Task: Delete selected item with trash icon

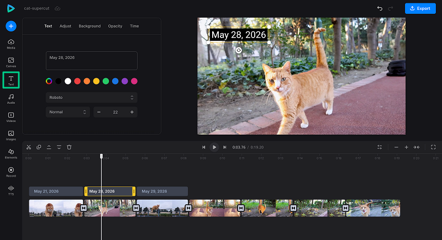Action: (x=69, y=147)
